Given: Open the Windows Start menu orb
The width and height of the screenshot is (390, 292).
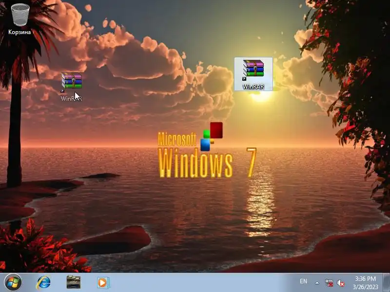Looking at the screenshot, I should click(13, 282).
